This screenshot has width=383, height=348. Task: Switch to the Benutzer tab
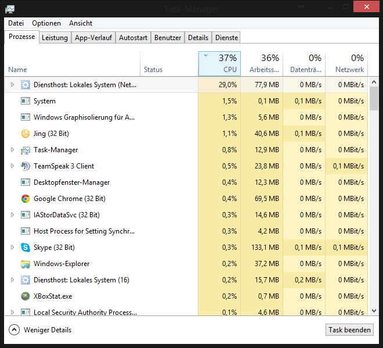[168, 38]
